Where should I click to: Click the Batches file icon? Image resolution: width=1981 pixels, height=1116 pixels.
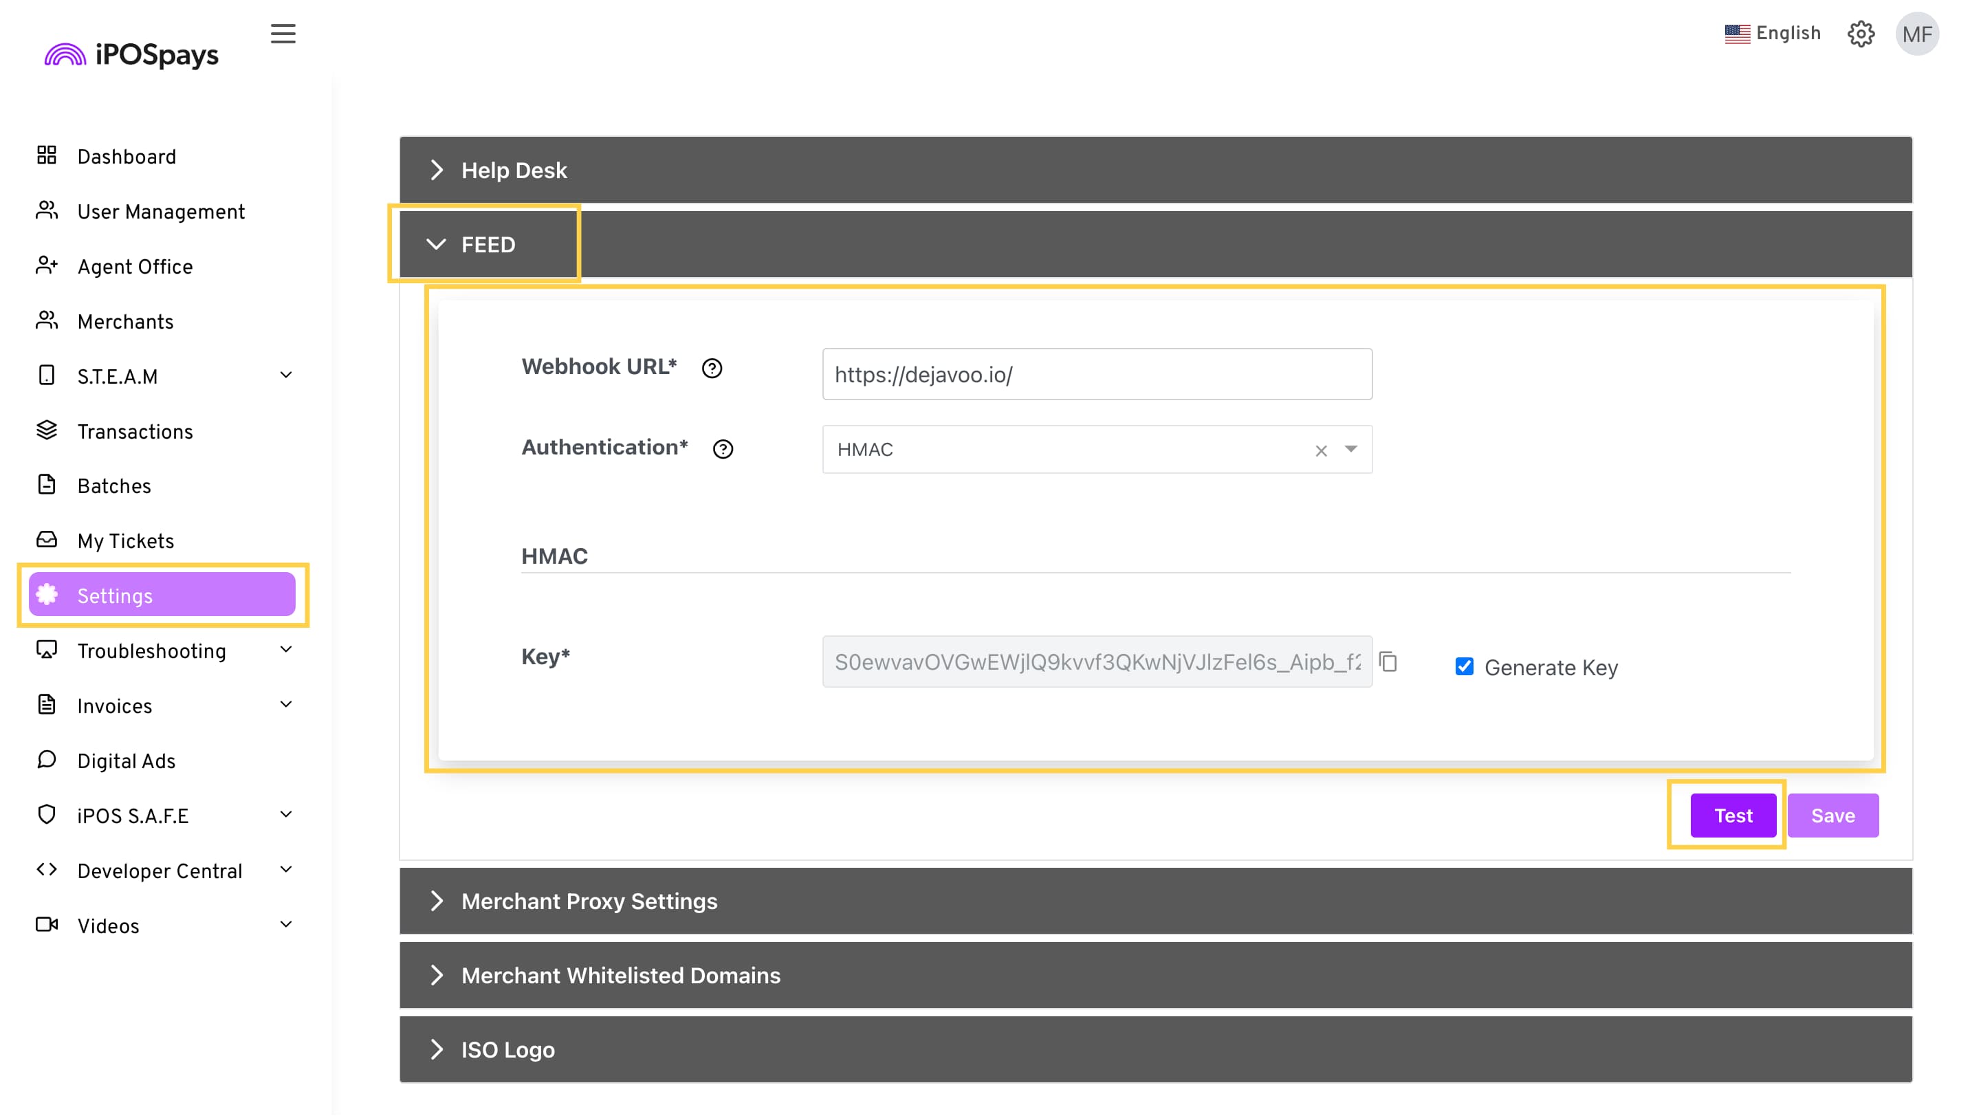pos(47,485)
